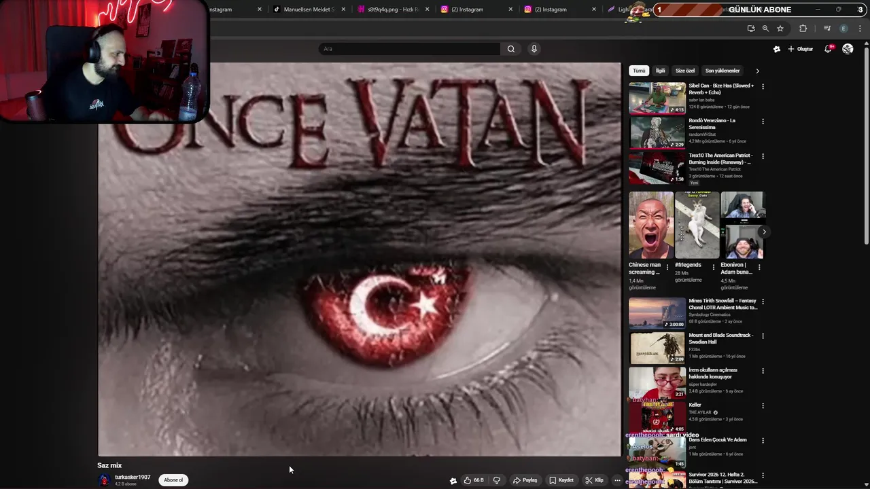Select the Tümü filter chip
This screenshot has height=489, width=870.
pos(639,71)
